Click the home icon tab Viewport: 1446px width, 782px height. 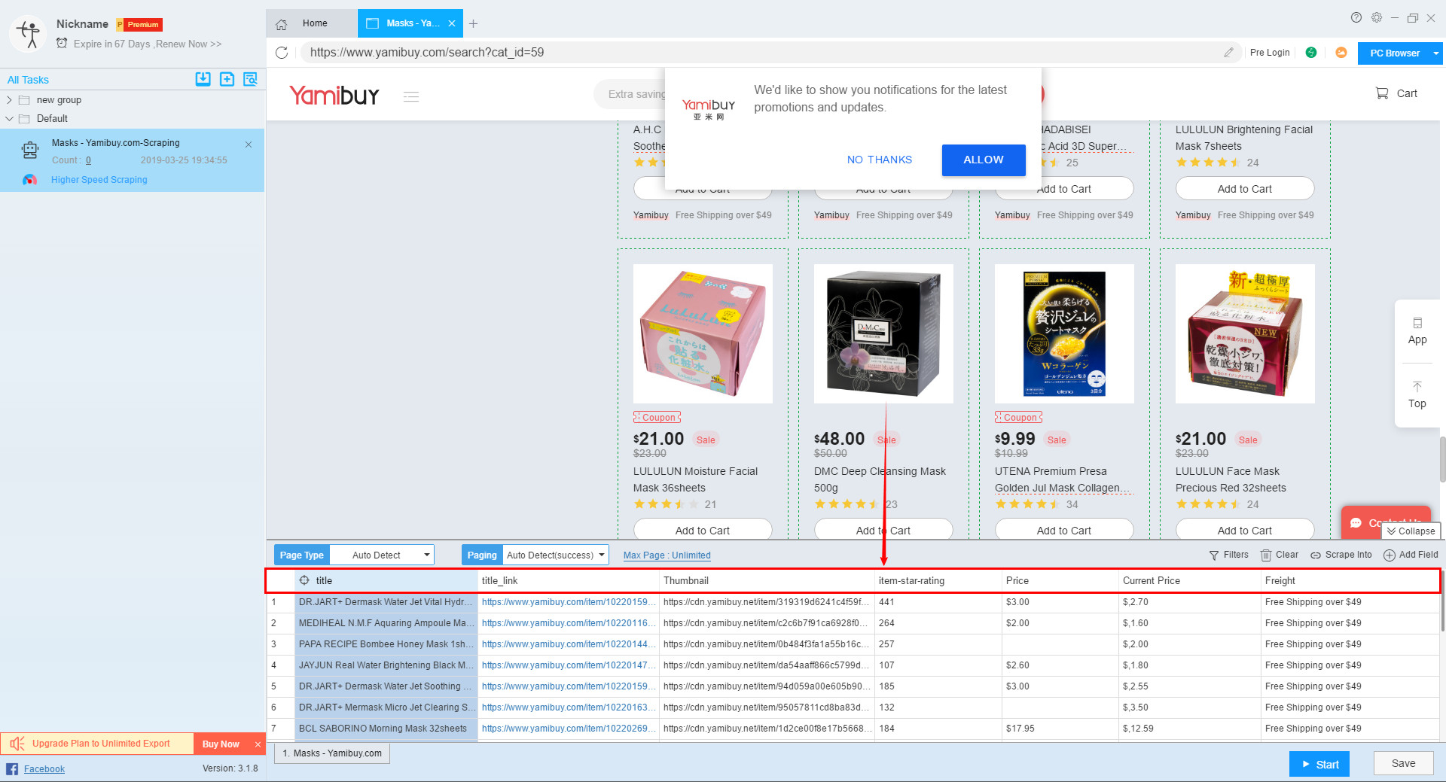tap(281, 24)
